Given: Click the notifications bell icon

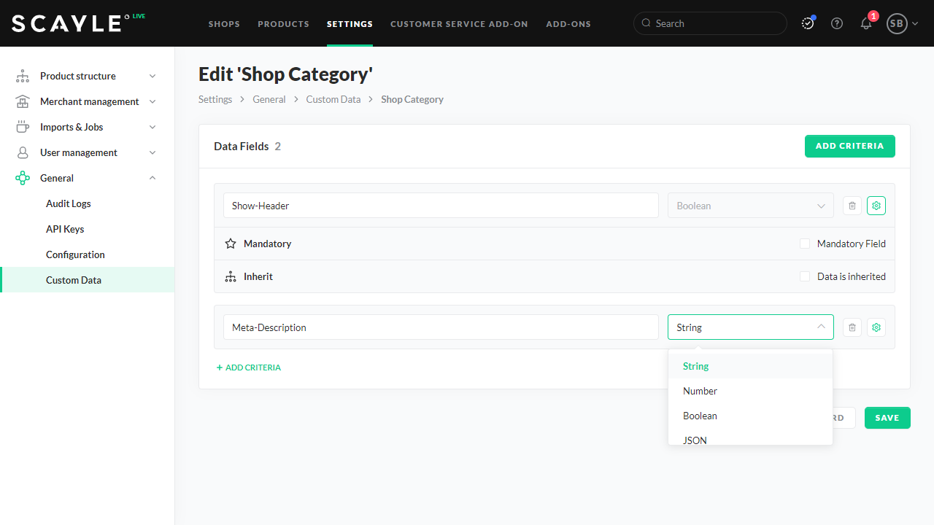Looking at the screenshot, I should 866,23.
